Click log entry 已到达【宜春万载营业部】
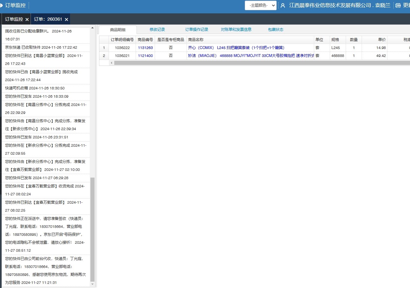 pyautogui.click(x=46, y=206)
